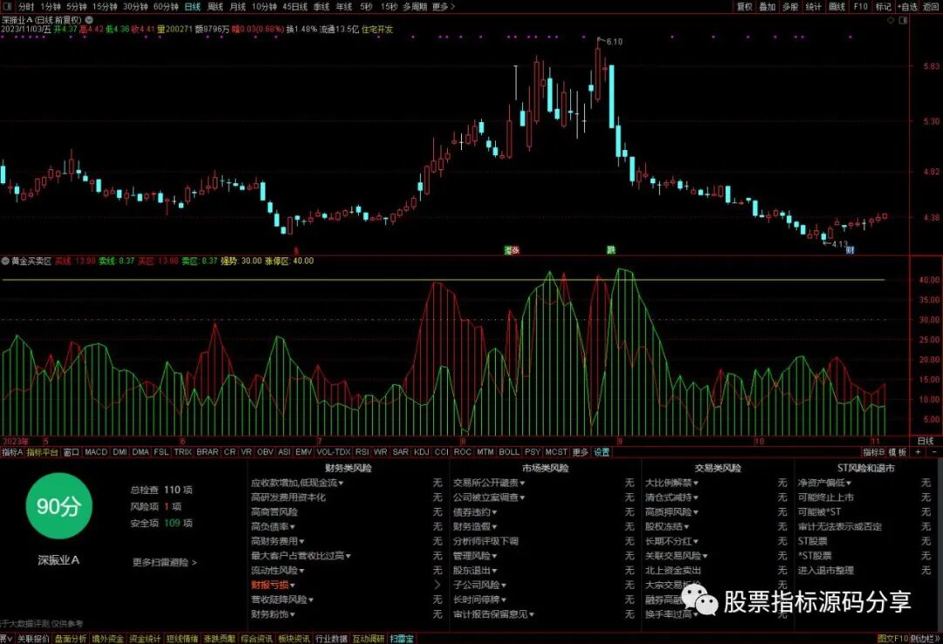Image resolution: width=943 pixels, height=644 pixels.
Task: Open the 资金统计 bottom tab
Action: click(x=145, y=639)
